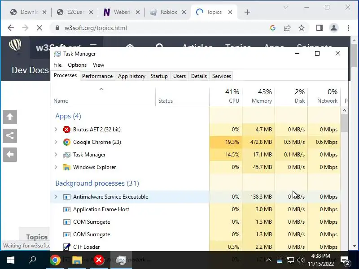Open Windows Start menu
This screenshot has width=359, height=269.
click(10, 260)
